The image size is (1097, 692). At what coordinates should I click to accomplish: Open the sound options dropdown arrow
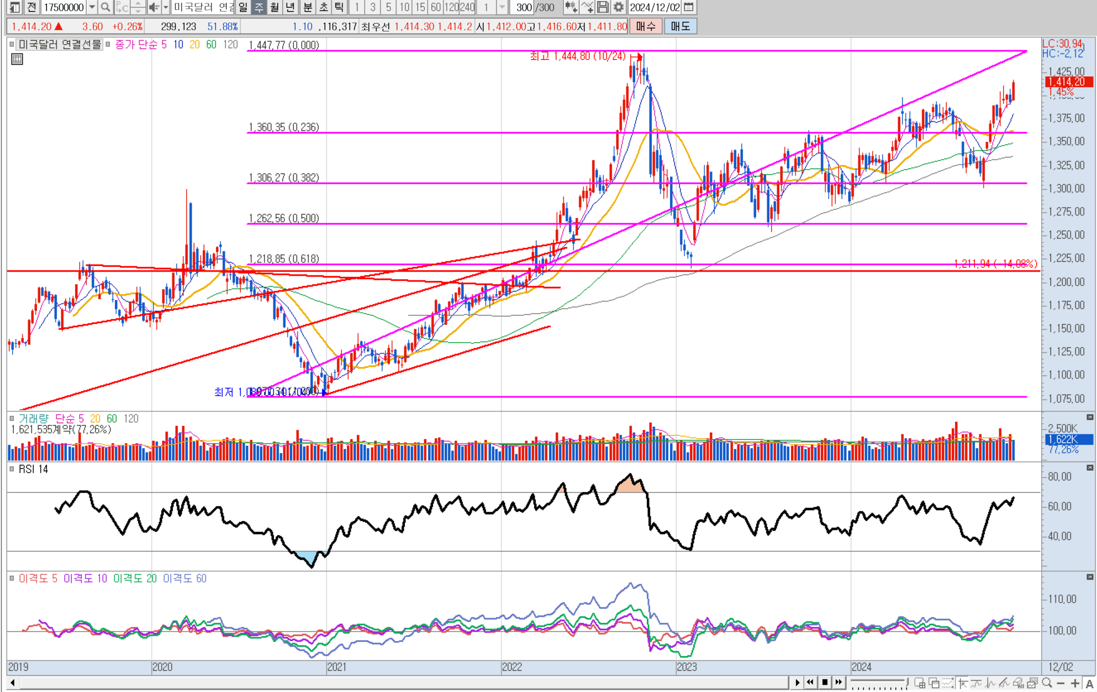165,7
